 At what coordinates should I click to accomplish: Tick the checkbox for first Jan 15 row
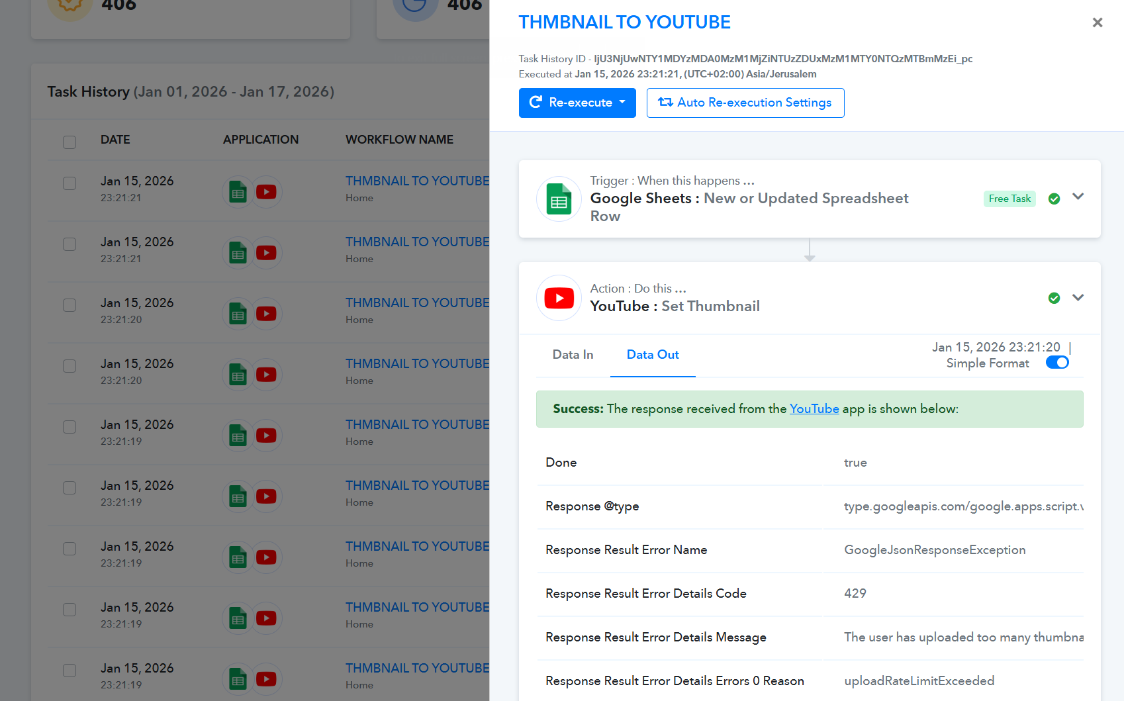tap(70, 183)
